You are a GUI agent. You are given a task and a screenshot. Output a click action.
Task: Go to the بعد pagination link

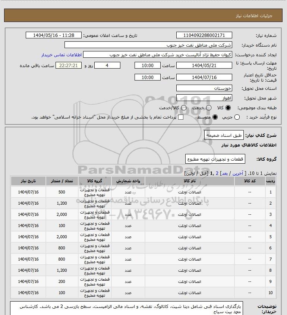click(224, 173)
